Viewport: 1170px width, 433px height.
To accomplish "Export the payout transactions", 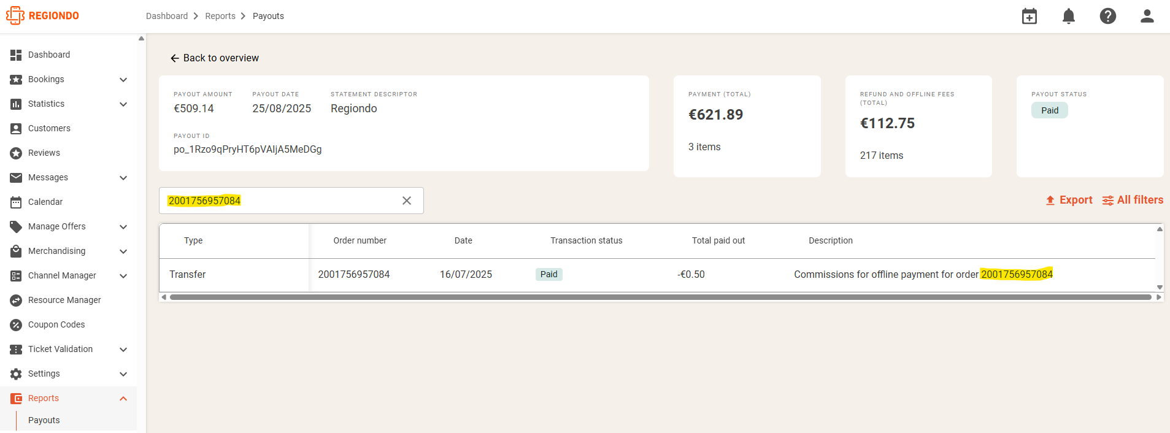I will [x=1069, y=200].
